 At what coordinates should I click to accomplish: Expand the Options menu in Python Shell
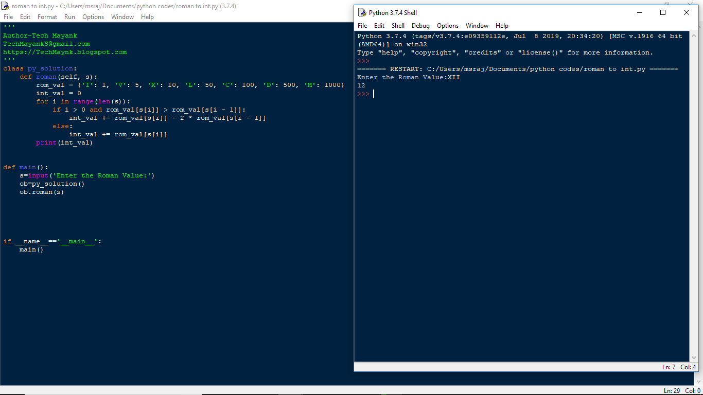point(448,26)
